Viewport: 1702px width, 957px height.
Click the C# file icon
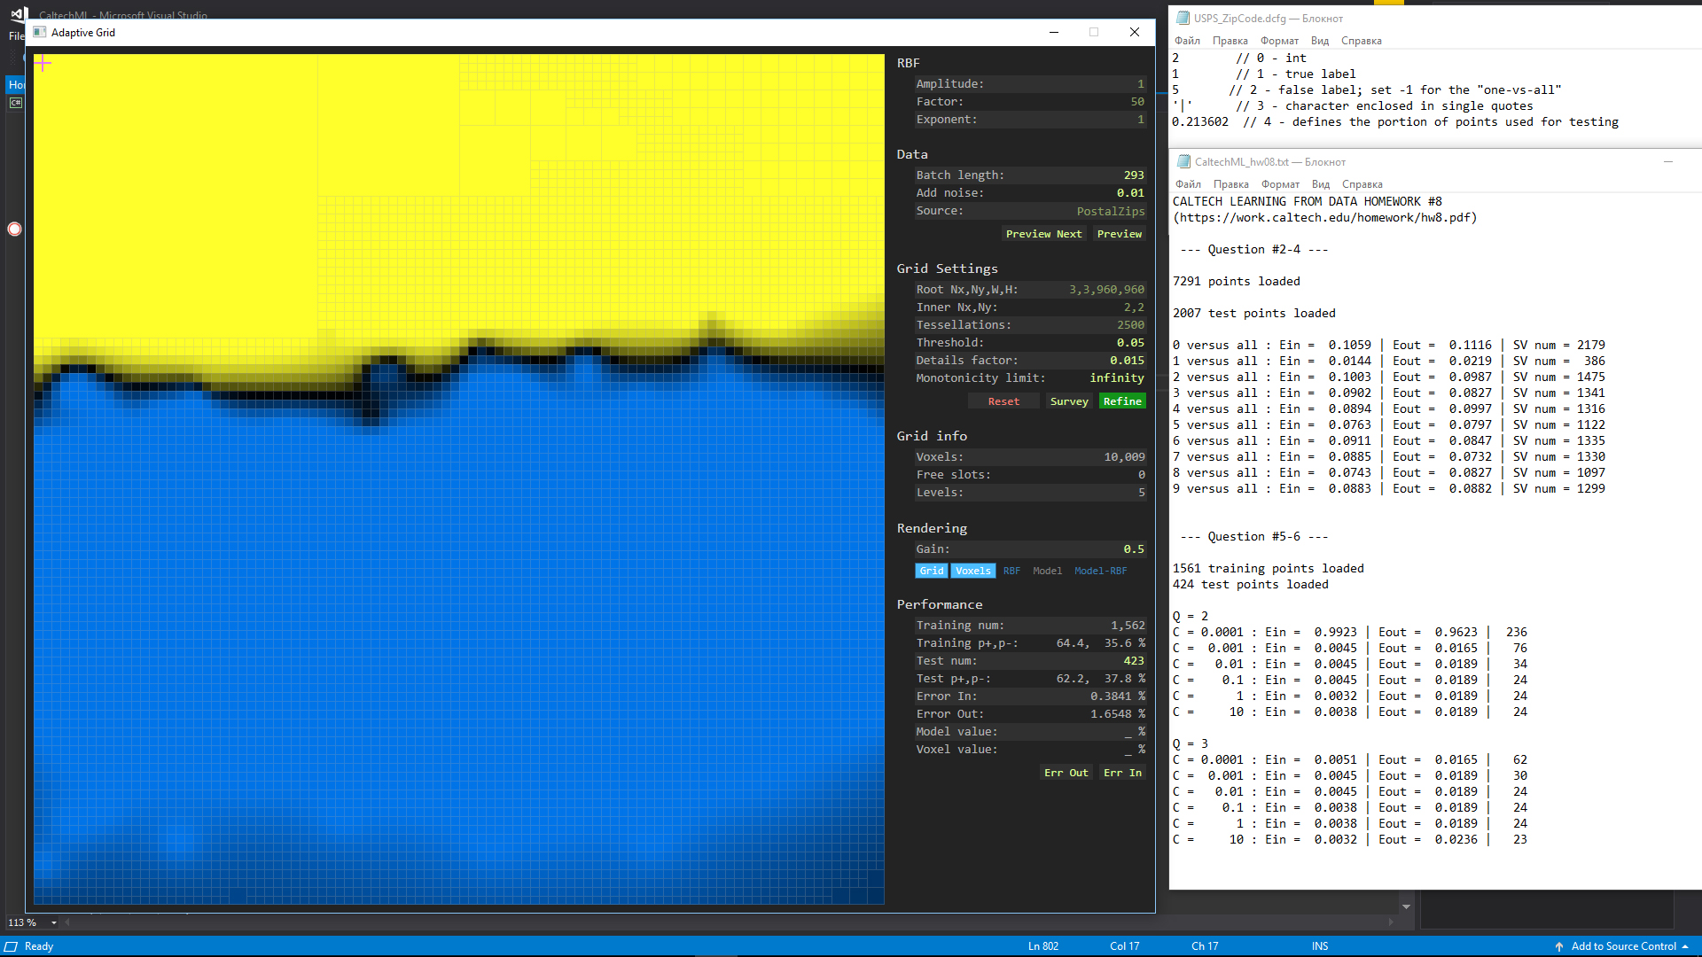15,103
